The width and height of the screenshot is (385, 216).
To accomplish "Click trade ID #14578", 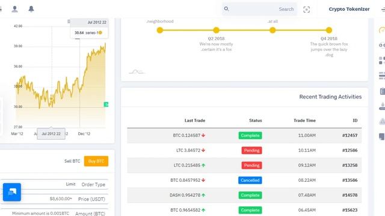I will pyautogui.click(x=350, y=195).
